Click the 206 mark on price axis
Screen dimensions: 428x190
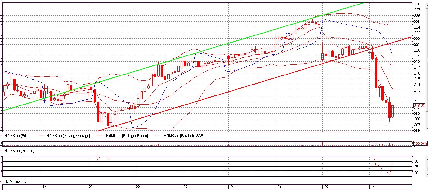pos(417,130)
